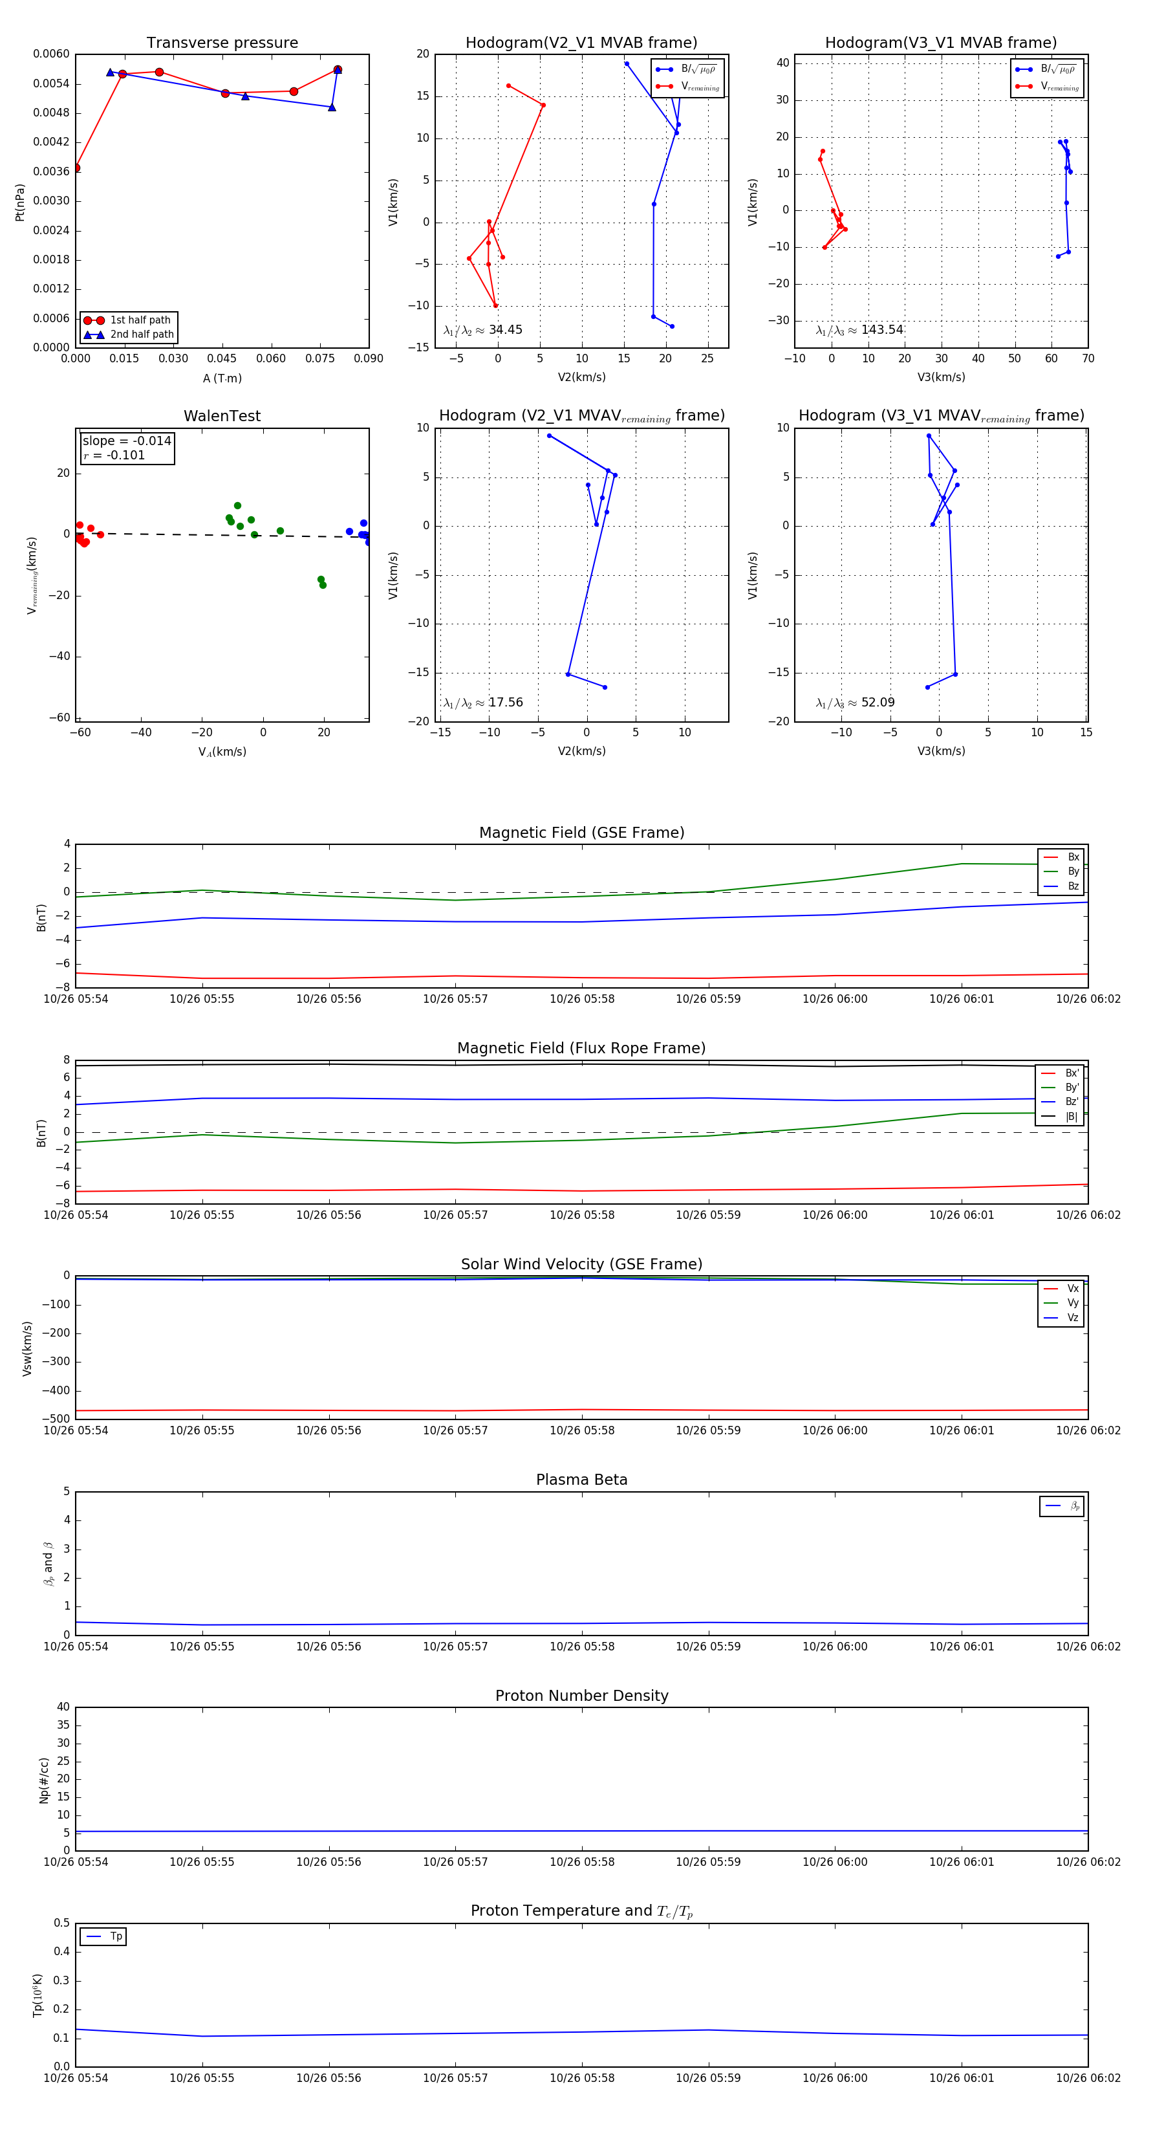Click the "Plasma Beta" plot title
Image resolution: width=1164 pixels, height=2135 pixels.
(581, 1480)
